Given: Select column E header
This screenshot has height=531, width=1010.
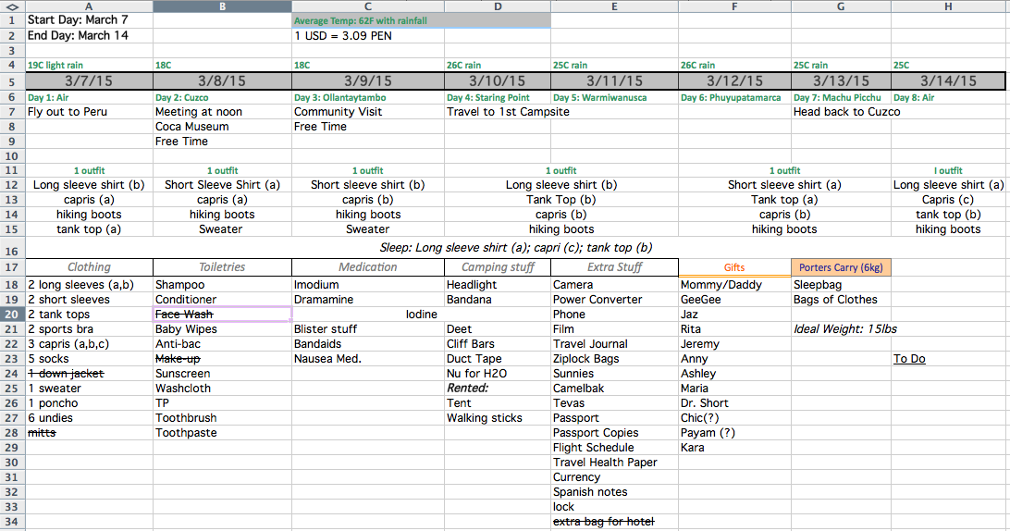Looking at the screenshot, I should 614,6.
